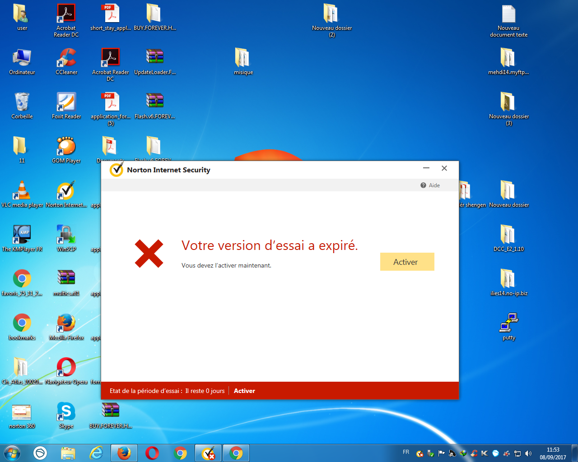Screen dimensions: 578x462
Task: Launch Navigateur Opera desktop shortcut
Action: tap(66, 371)
